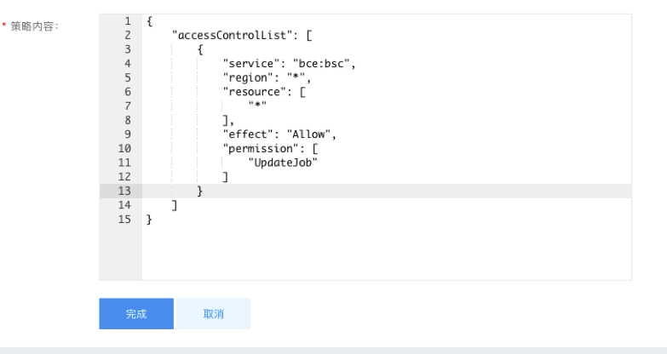Click the "*" string on line 7
The image size is (667, 354).
click(257, 105)
